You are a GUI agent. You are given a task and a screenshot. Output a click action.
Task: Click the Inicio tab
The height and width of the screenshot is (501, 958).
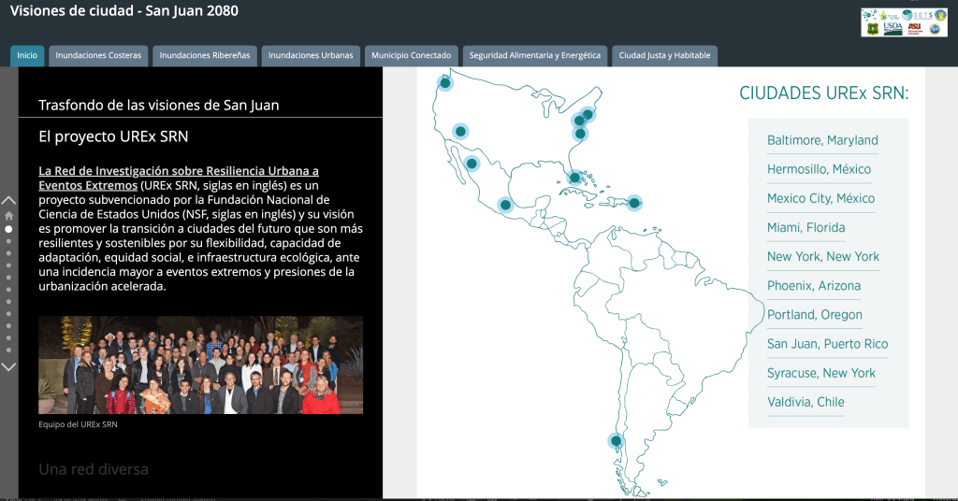click(x=27, y=56)
